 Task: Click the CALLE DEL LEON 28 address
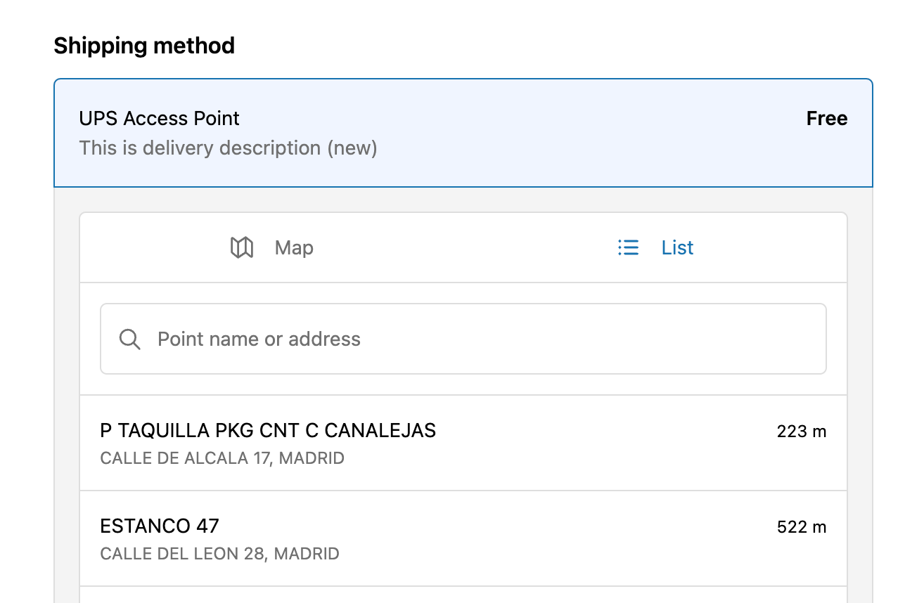(x=220, y=554)
